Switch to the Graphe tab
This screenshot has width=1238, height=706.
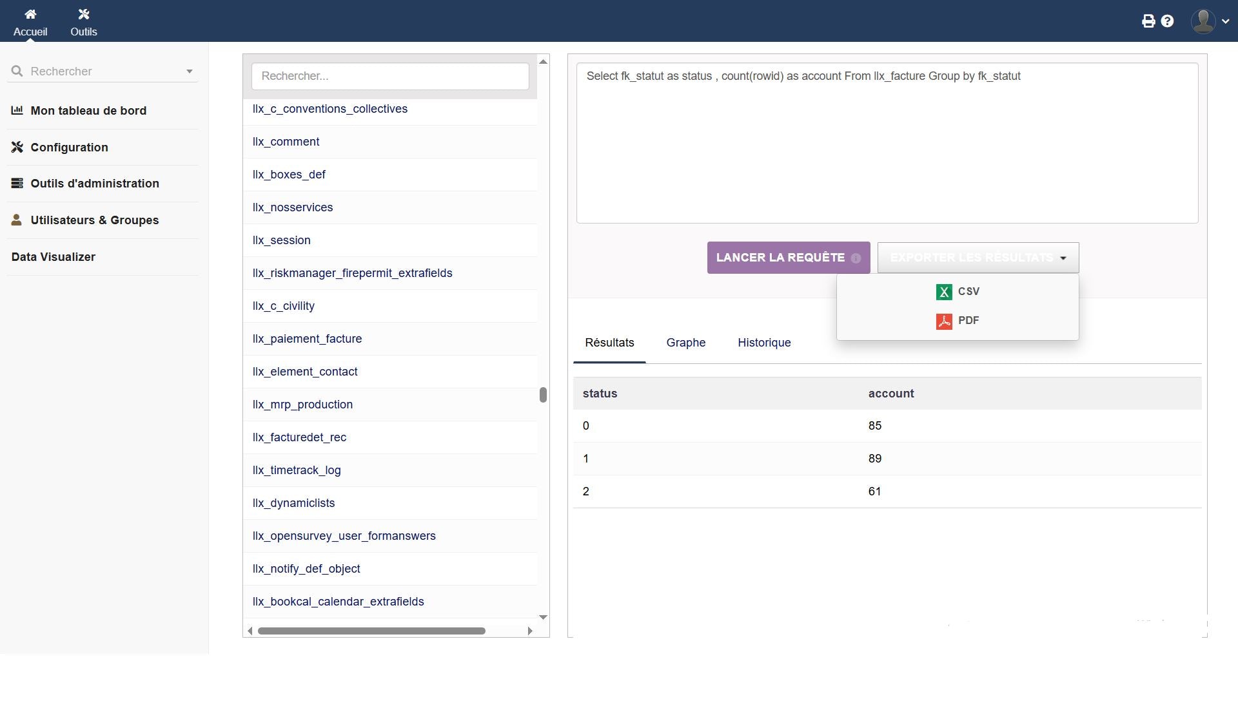click(685, 343)
